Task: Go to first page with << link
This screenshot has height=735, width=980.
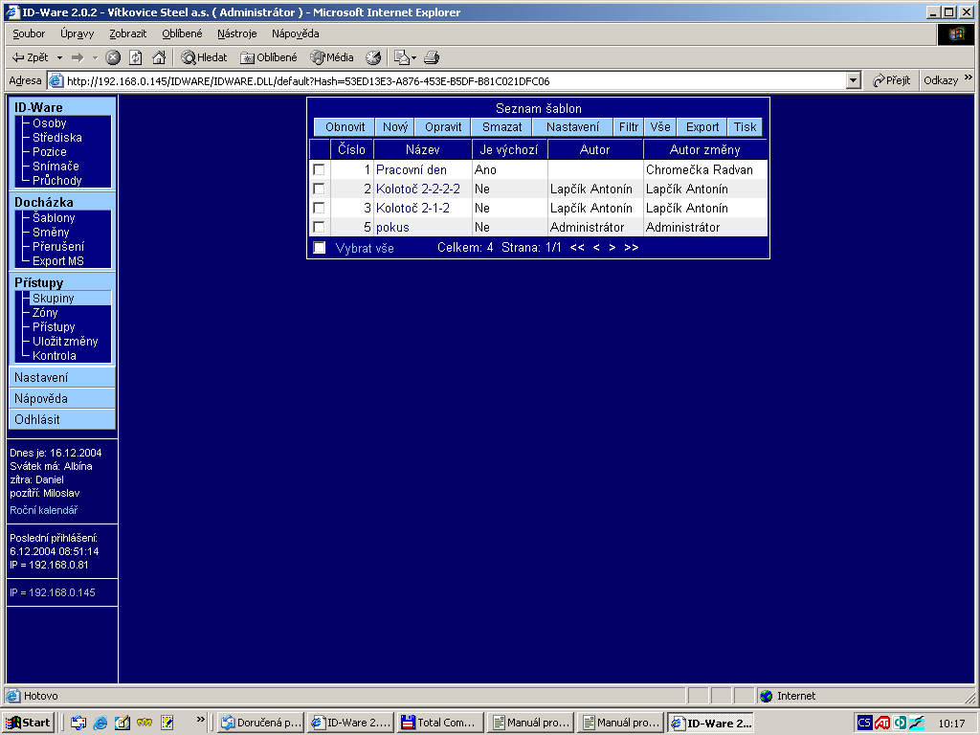Action: point(577,248)
